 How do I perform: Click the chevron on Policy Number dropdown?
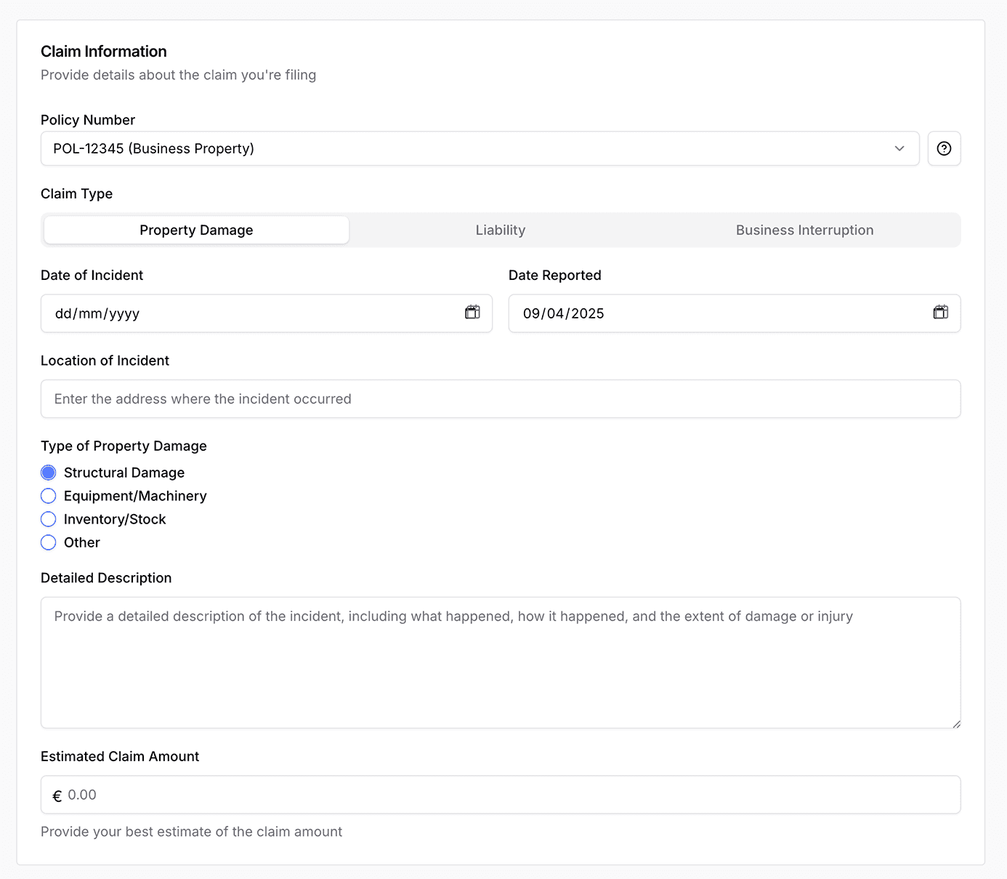(899, 148)
